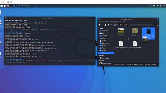Switch to workspace 1

(x=16, y=6)
